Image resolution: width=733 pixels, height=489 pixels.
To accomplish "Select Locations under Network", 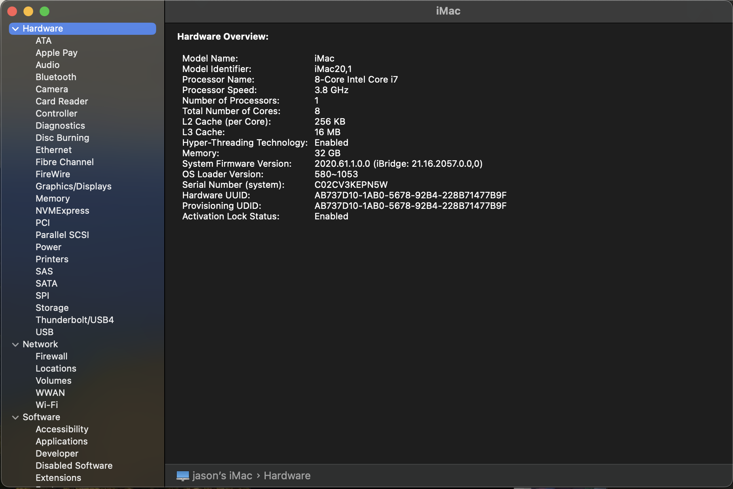I will coord(56,369).
